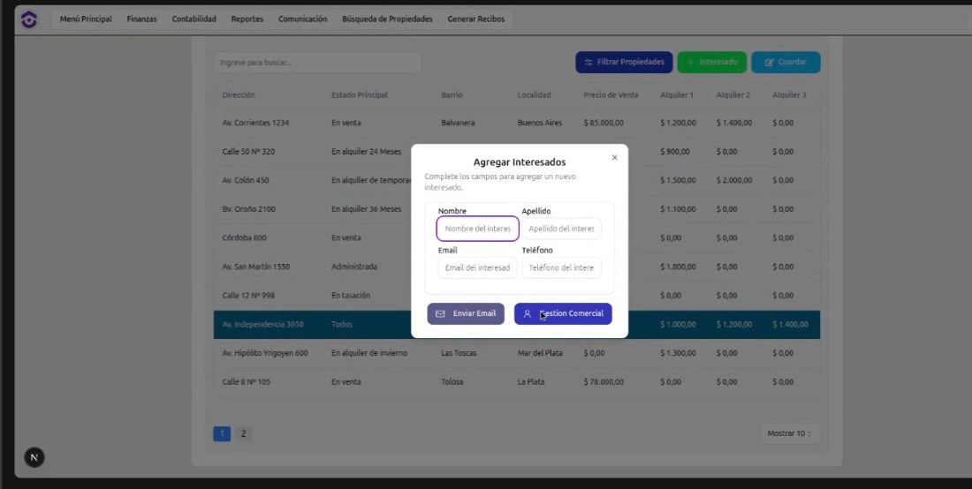The image size is (972, 489).
Task: Click the envelope icon on Enviar Email
Action: click(440, 313)
